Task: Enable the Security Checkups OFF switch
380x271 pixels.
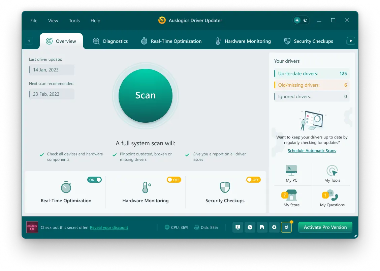Action: click(253, 180)
